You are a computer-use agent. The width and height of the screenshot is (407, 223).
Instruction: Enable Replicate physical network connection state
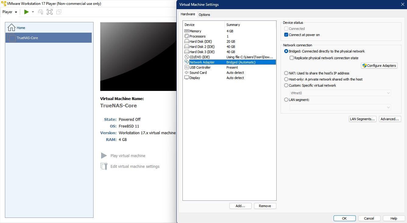pyautogui.click(x=292, y=58)
